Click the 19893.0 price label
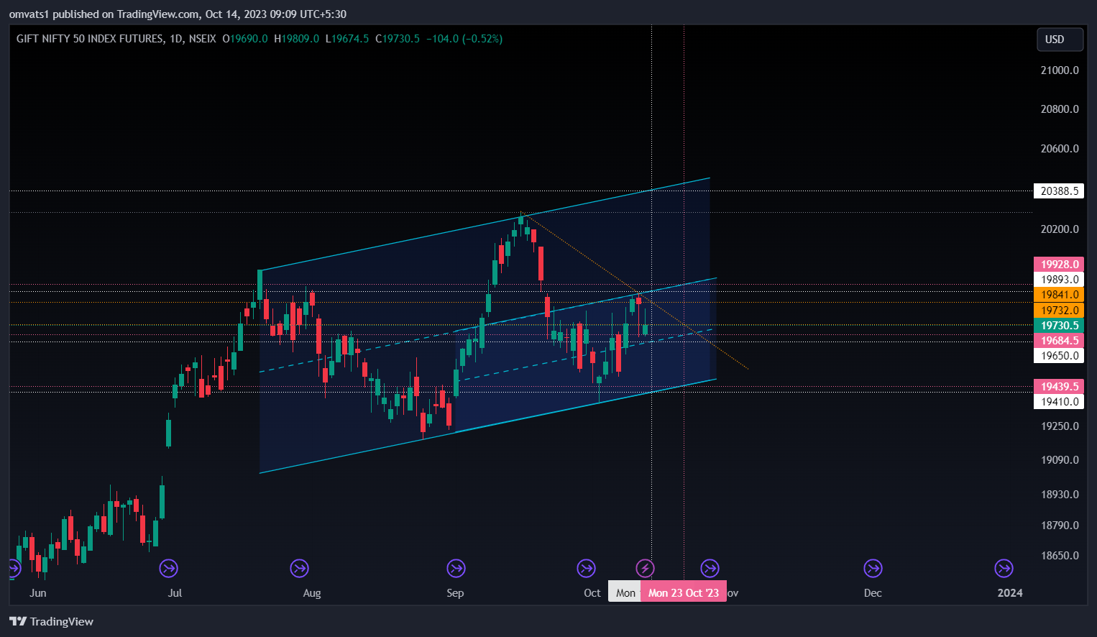 1058,280
